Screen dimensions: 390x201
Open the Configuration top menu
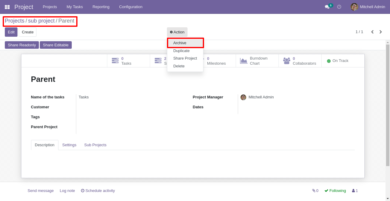131,7
